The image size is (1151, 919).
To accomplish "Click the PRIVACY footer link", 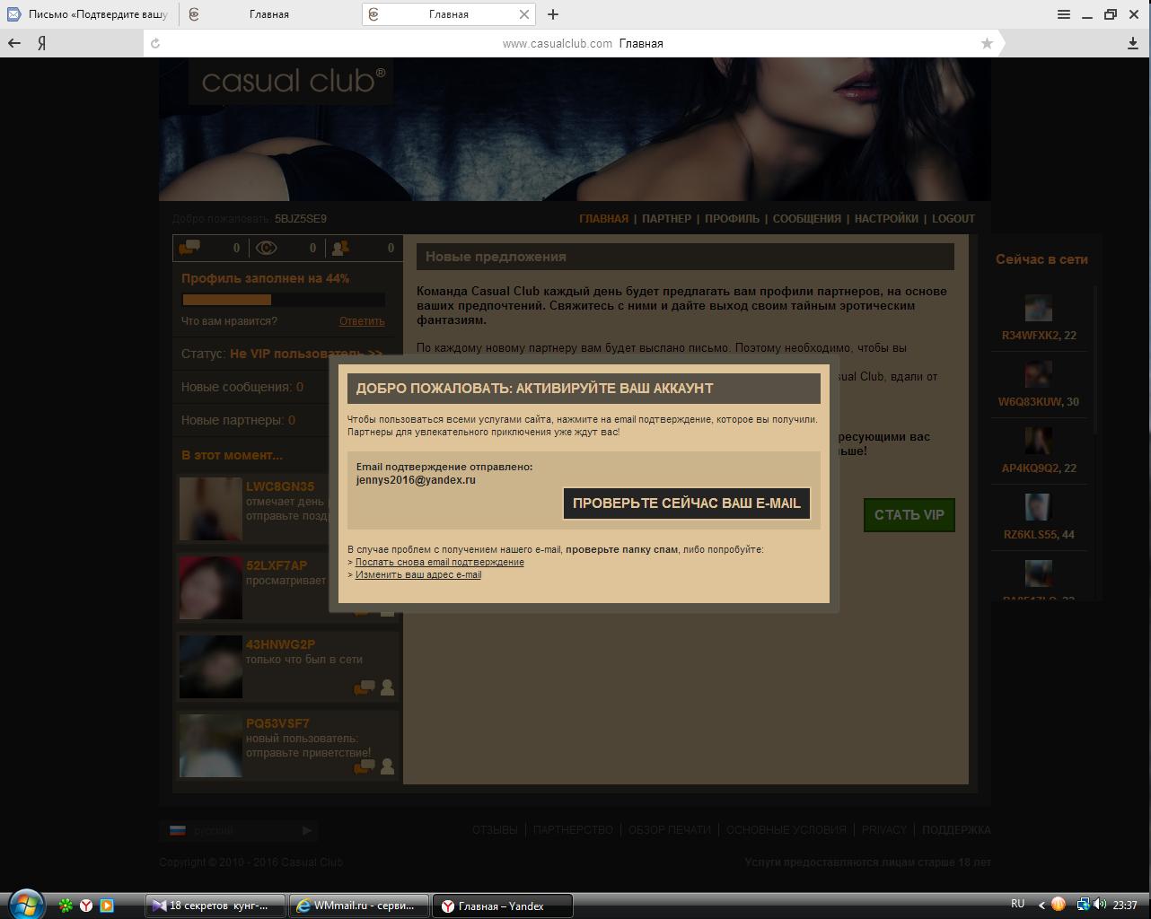I will (x=884, y=830).
